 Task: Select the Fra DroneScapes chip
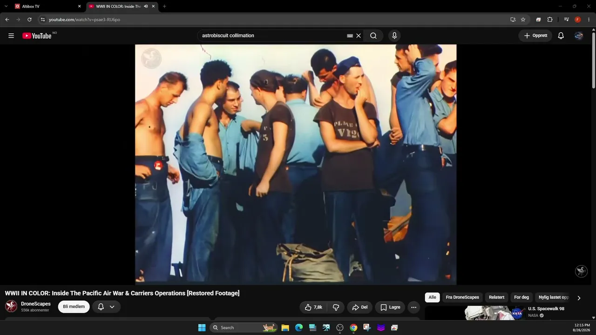pyautogui.click(x=462, y=297)
